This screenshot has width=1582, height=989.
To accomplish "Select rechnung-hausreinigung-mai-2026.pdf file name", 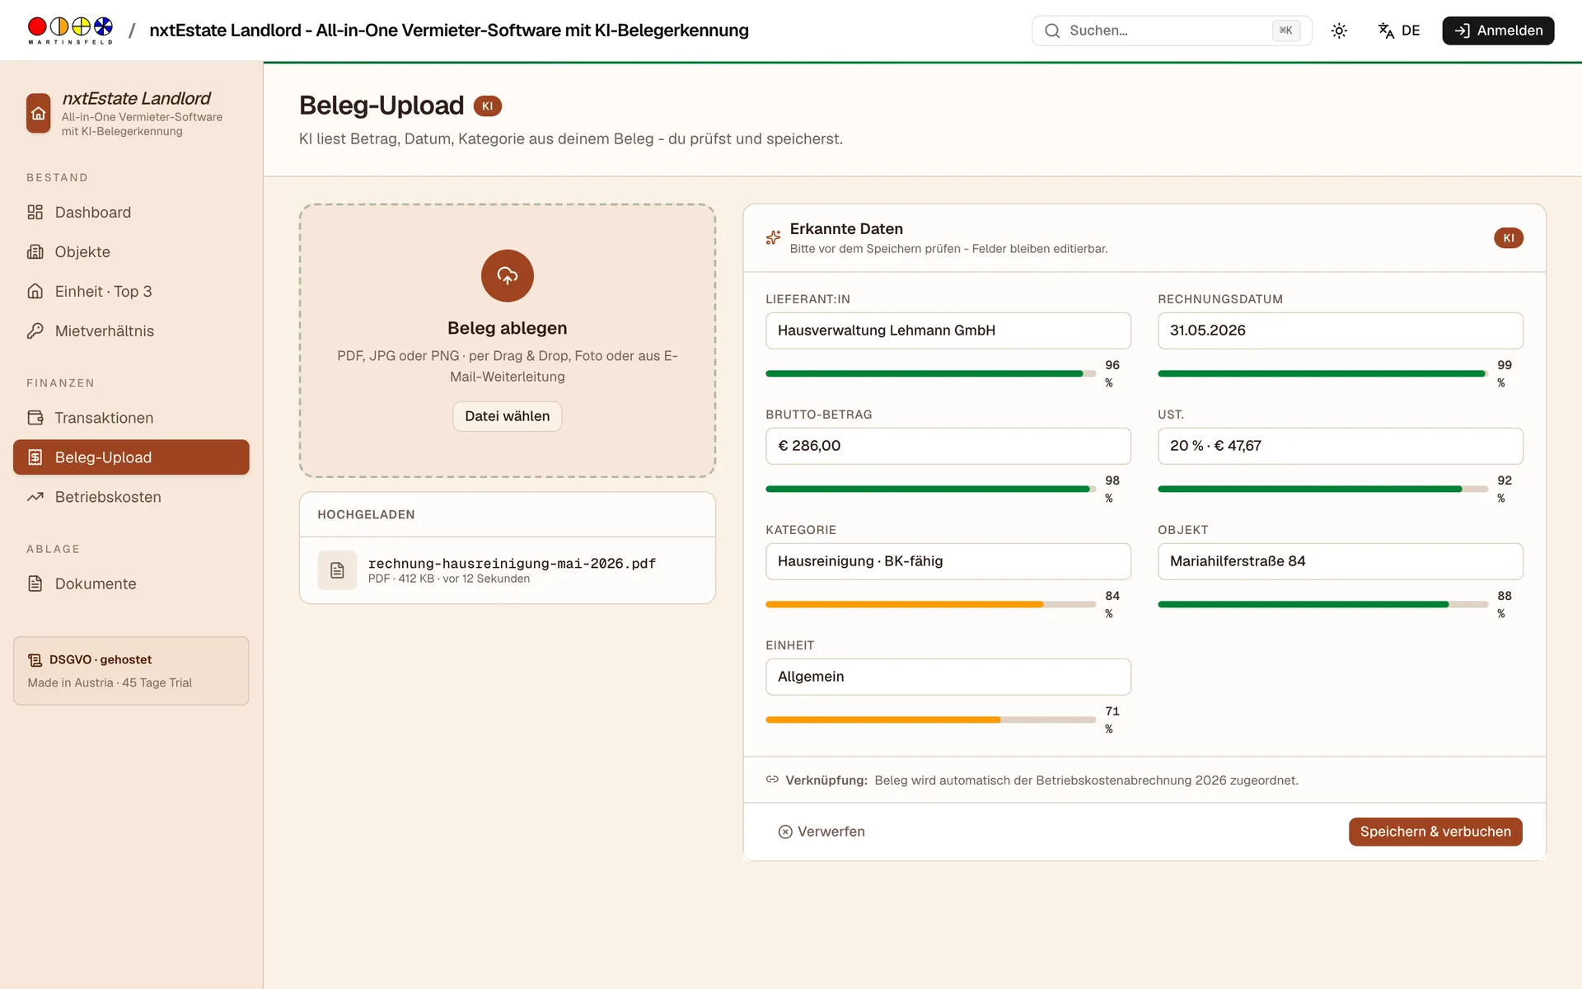I will point(512,564).
